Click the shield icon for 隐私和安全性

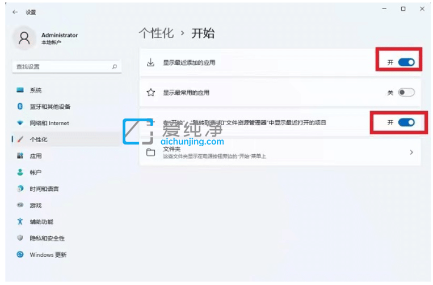pos(20,238)
